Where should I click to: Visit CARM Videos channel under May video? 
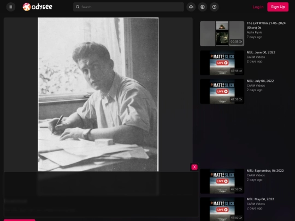[x=256, y=204]
